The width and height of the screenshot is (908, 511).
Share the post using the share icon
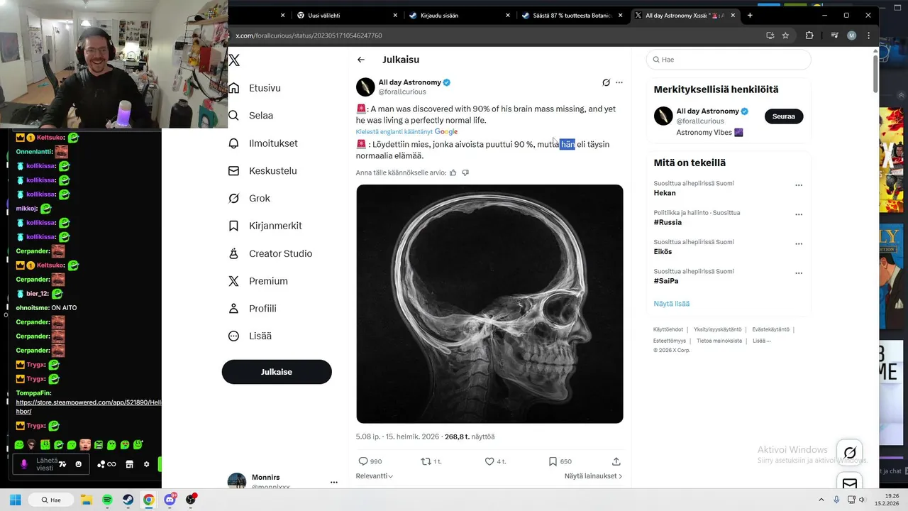click(616, 461)
